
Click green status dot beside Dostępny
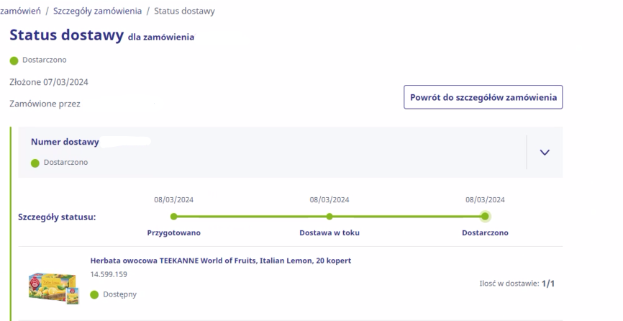(94, 295)
